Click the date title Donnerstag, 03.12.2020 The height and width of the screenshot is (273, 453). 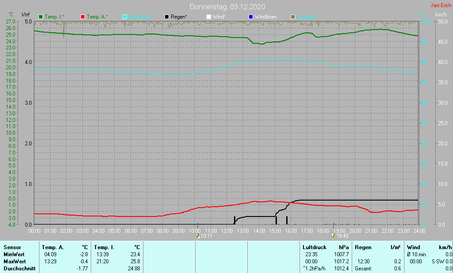(x=227, y=7)
